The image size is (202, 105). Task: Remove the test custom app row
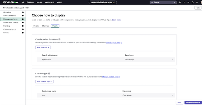click(173, 95)
